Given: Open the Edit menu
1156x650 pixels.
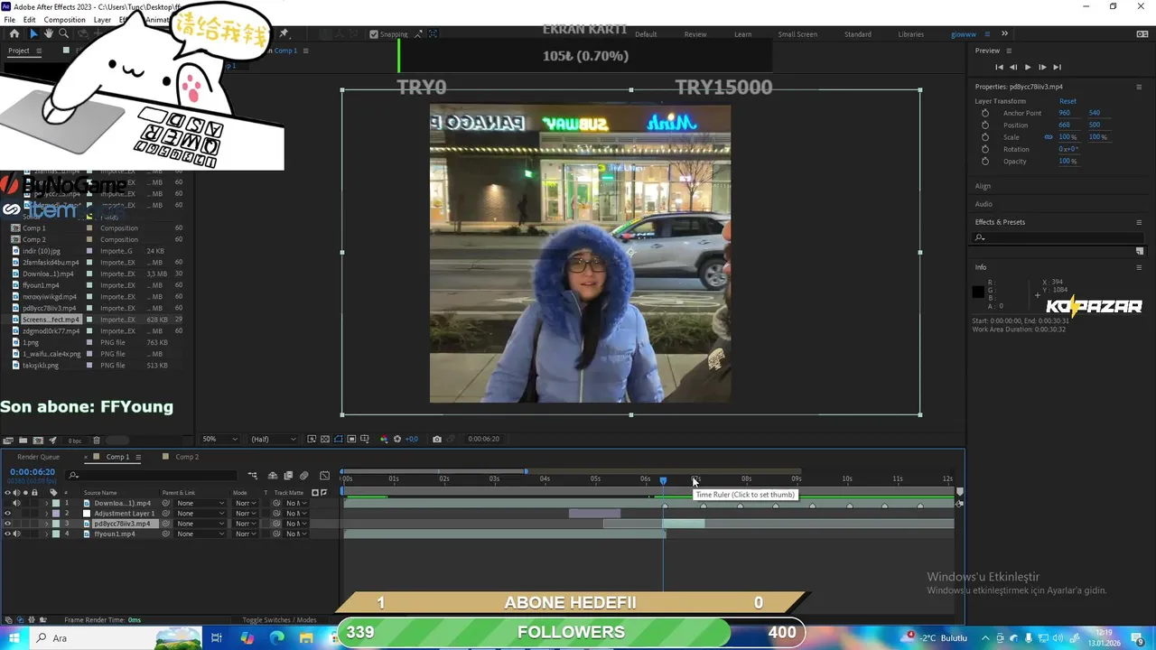Looking at the screenshot, I should tap(30, 20).
